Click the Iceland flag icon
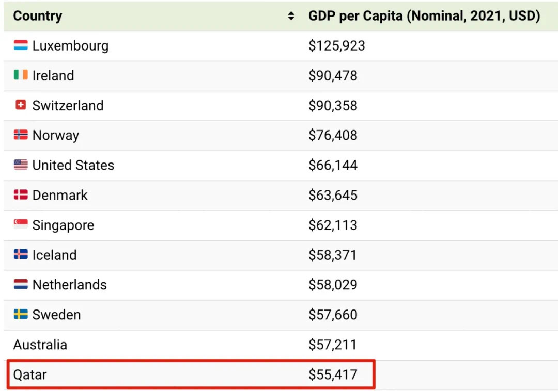 (21, 255)
